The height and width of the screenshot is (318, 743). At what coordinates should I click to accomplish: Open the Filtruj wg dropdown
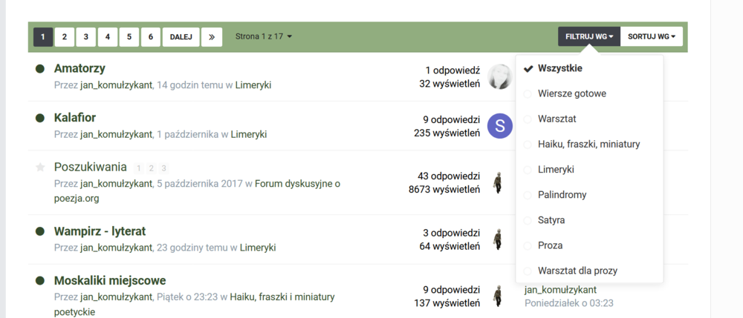click(x=588, y=36)
